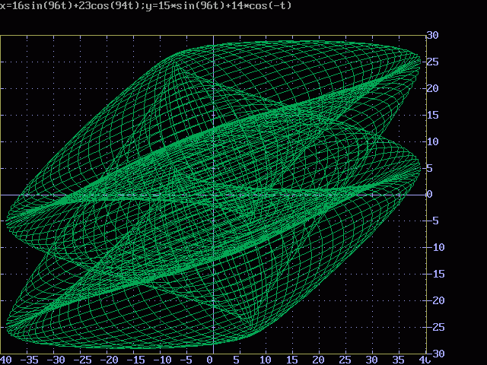The image size is (487, 365).
Task: Click the -10 label on the x-axis
Action: click(x=162, y=360)
